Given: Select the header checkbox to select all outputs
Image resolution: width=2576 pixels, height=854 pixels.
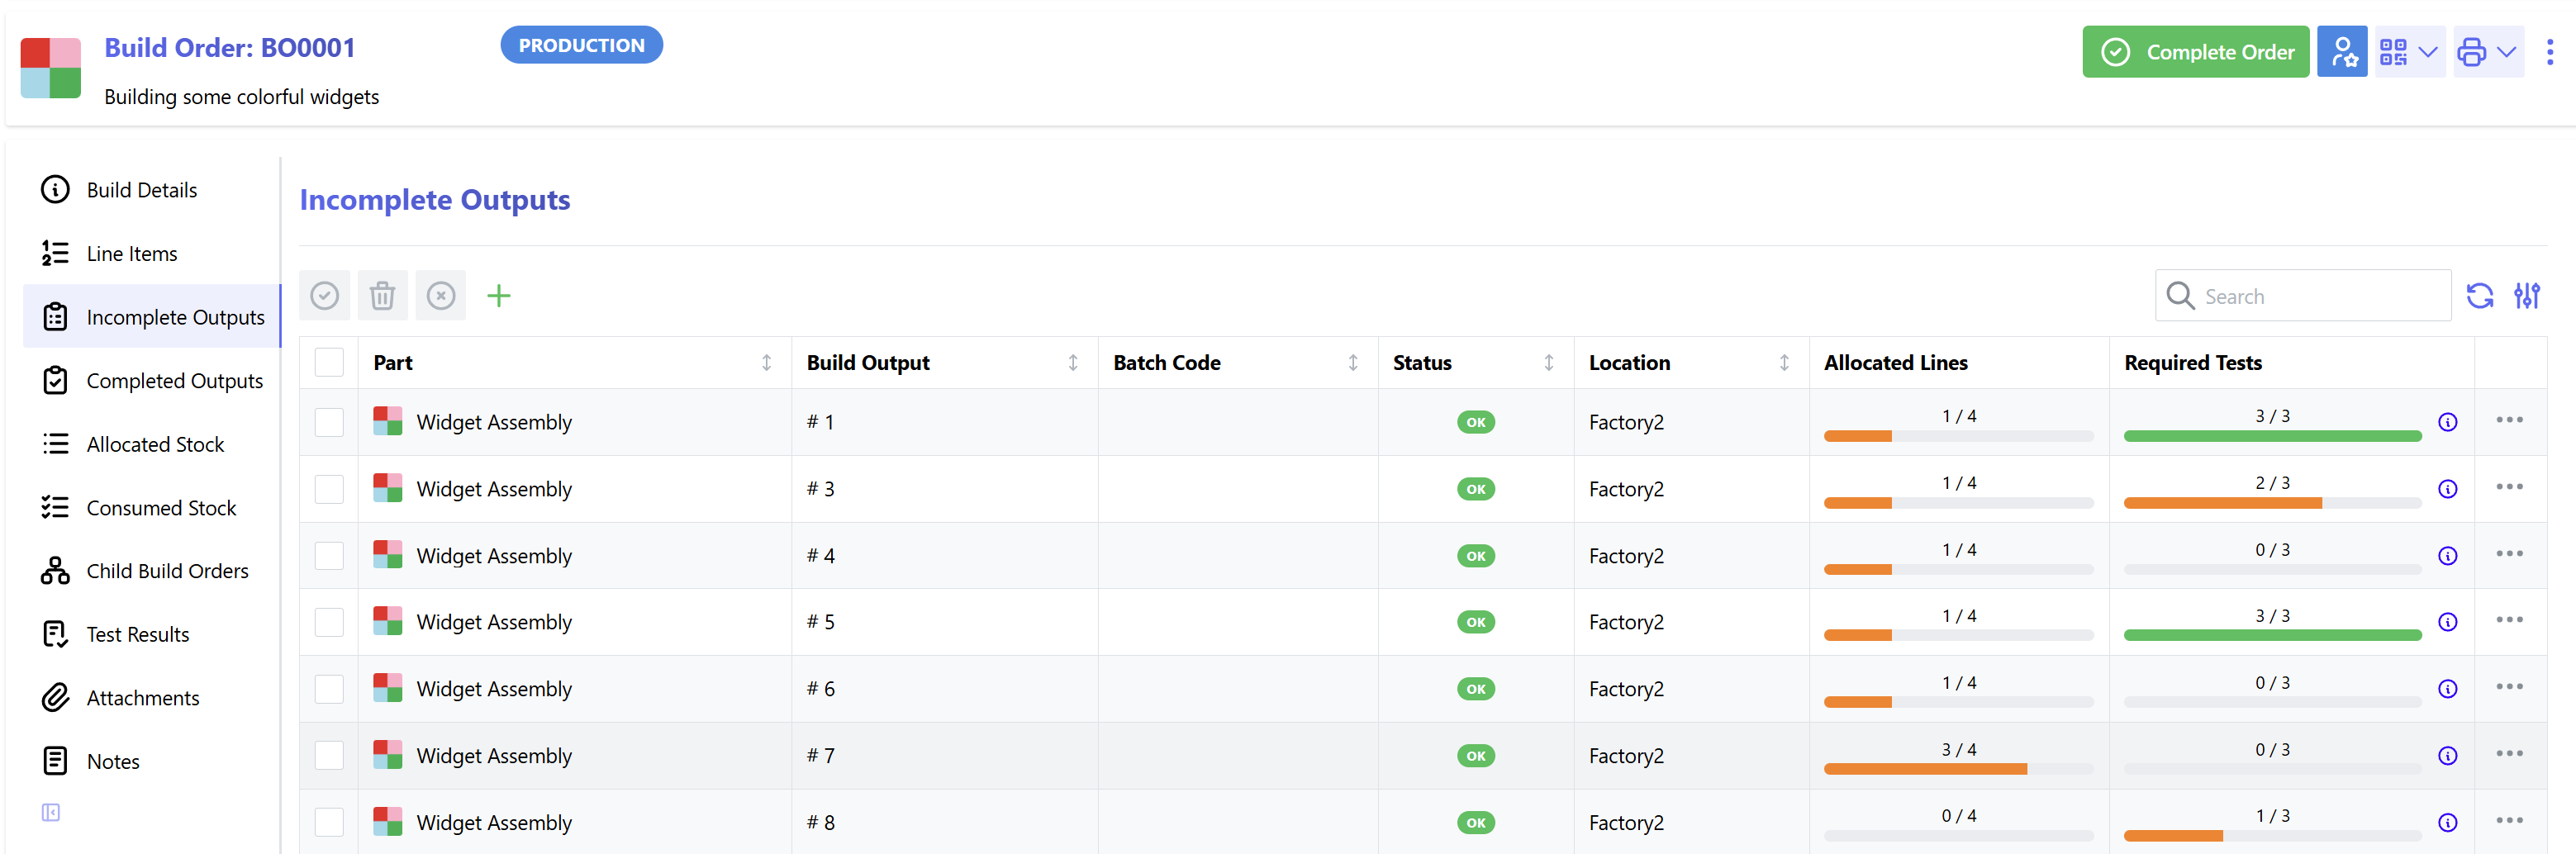Looking at the screenshot, I should [x=328, y=362].
